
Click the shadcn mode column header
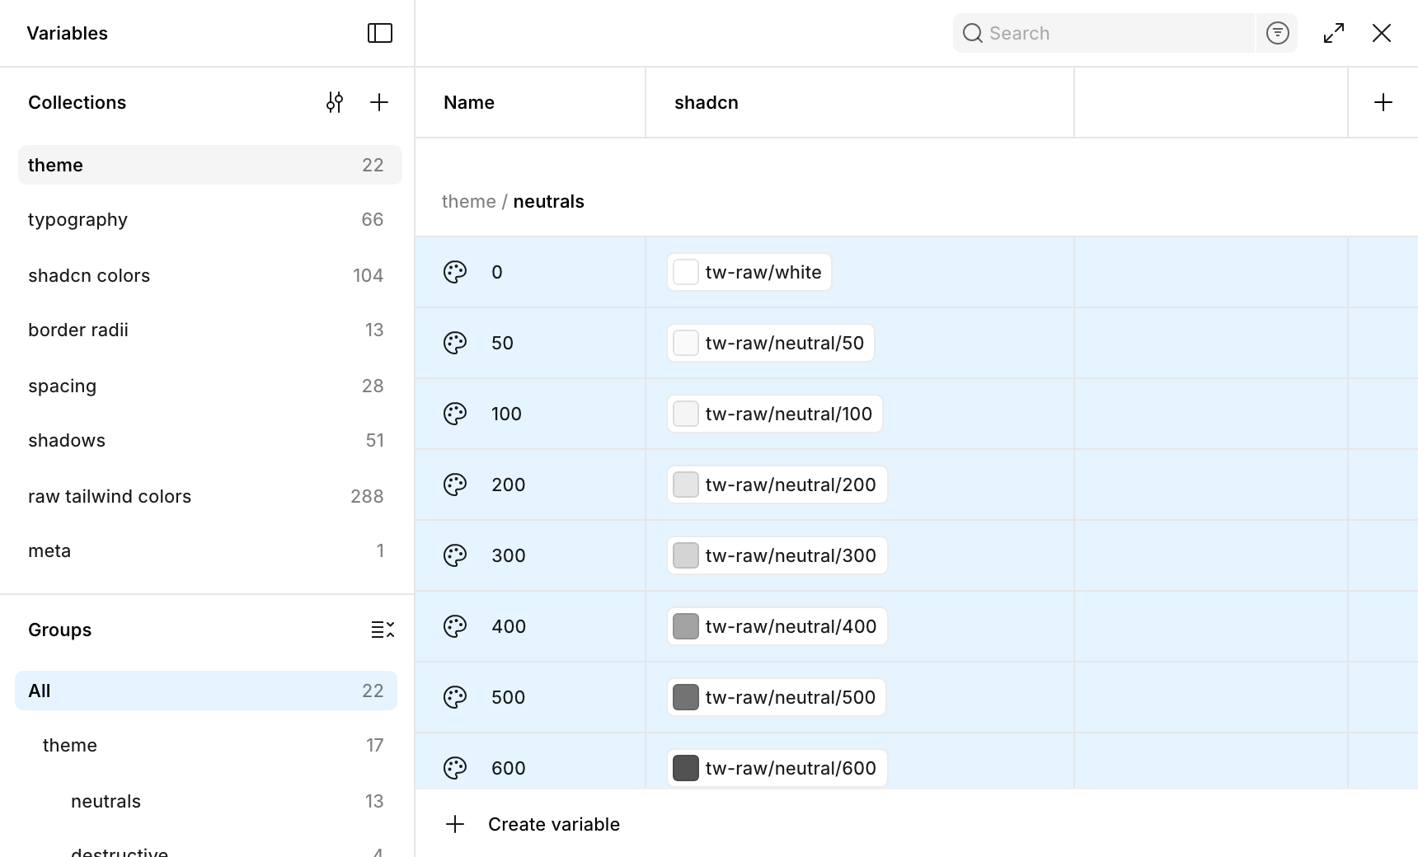click(860, 102)
